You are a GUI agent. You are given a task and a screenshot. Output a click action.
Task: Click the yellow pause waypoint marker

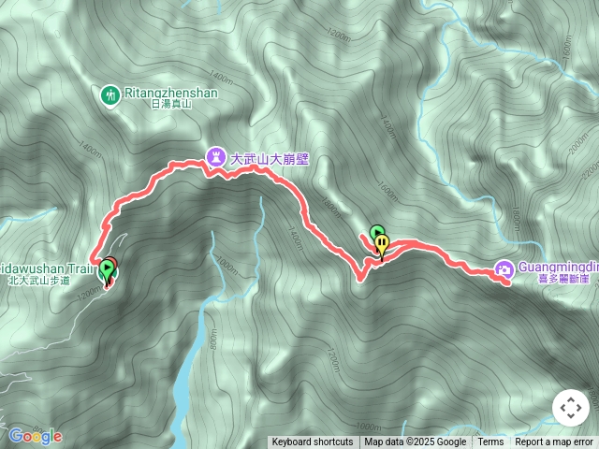pos(382,246)
